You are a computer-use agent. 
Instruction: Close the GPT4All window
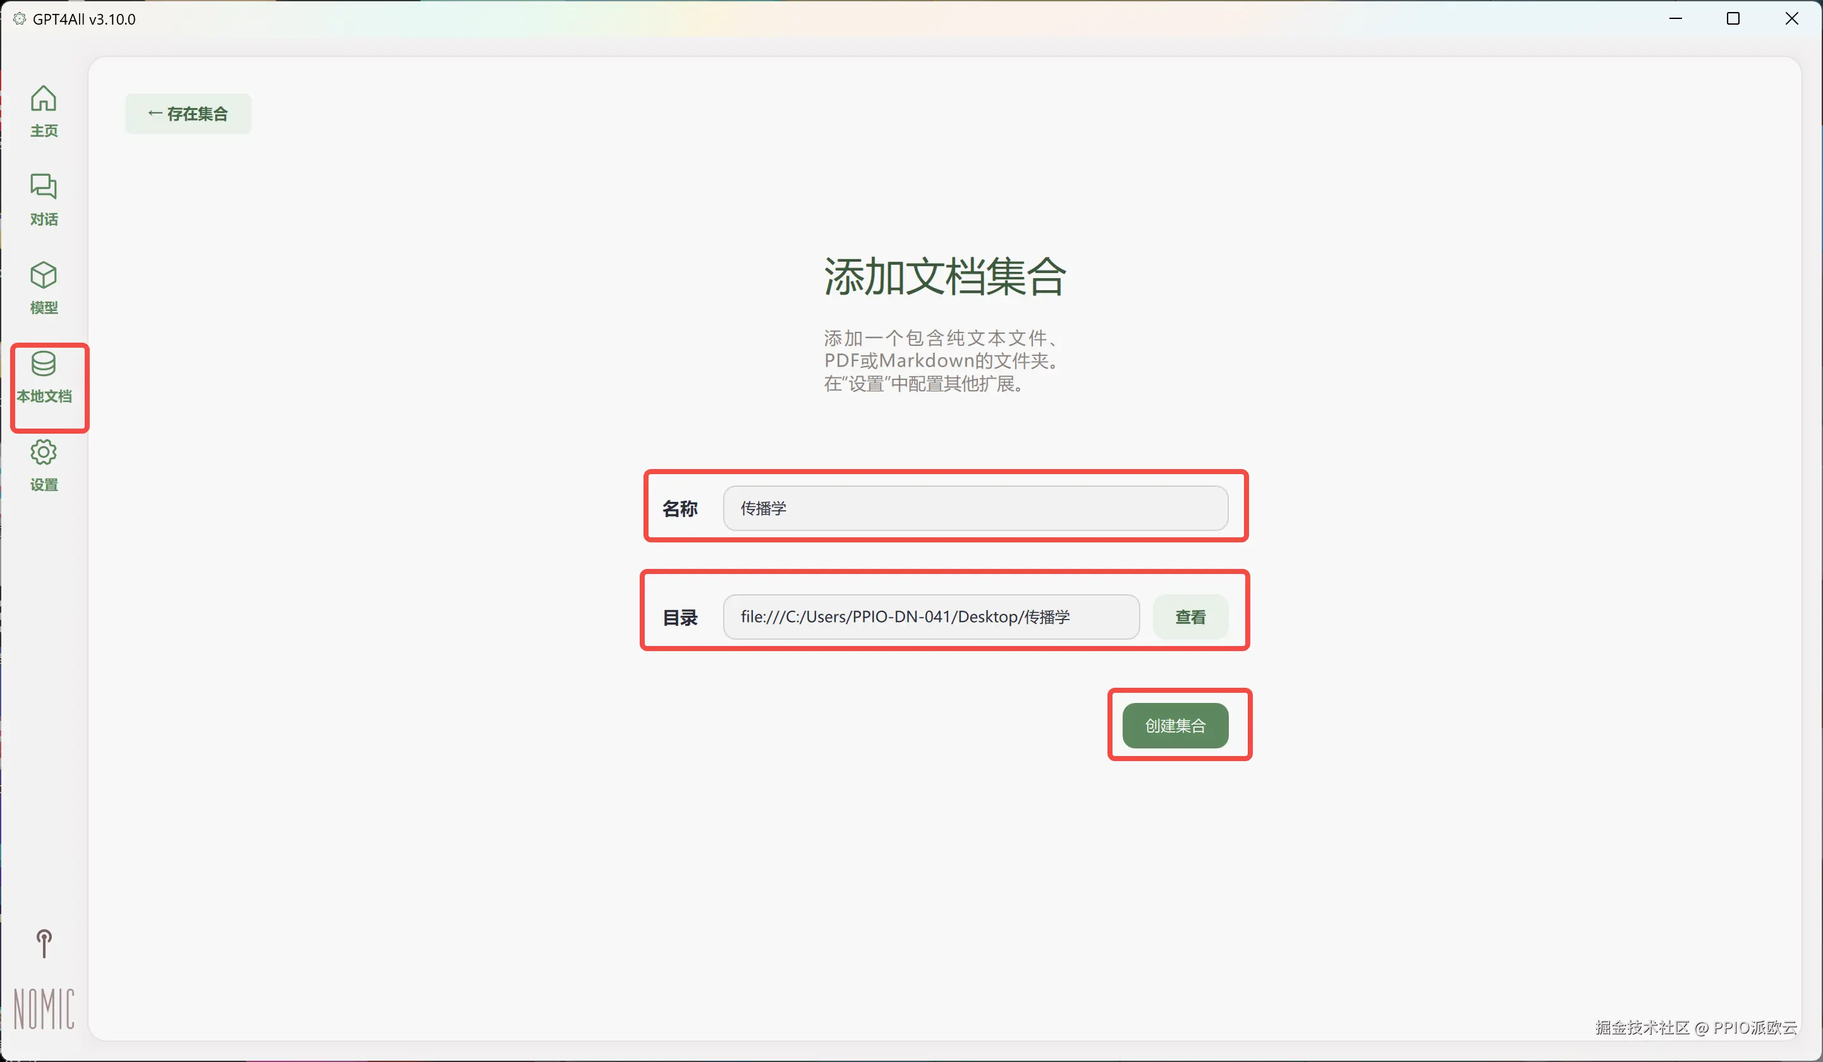[1791, 19]
